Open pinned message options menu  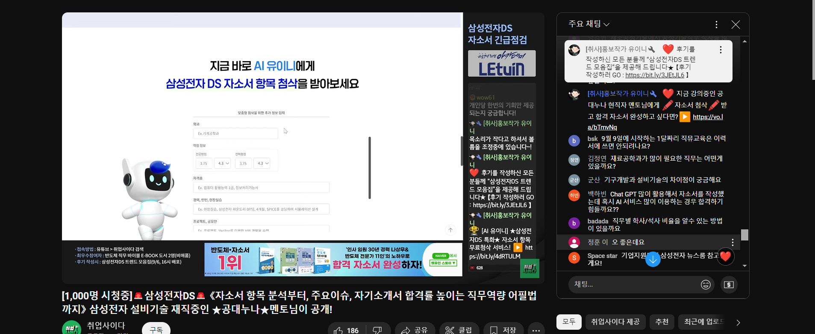[x=721, y=50]
